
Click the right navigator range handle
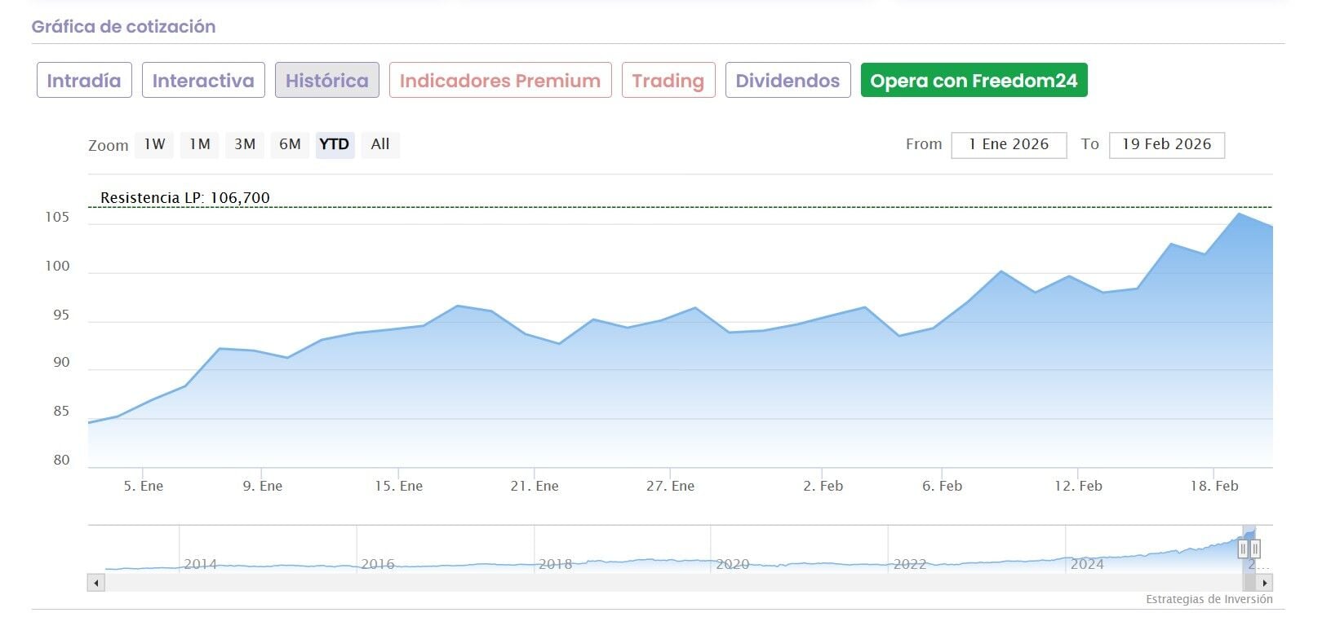(1255, 549)
